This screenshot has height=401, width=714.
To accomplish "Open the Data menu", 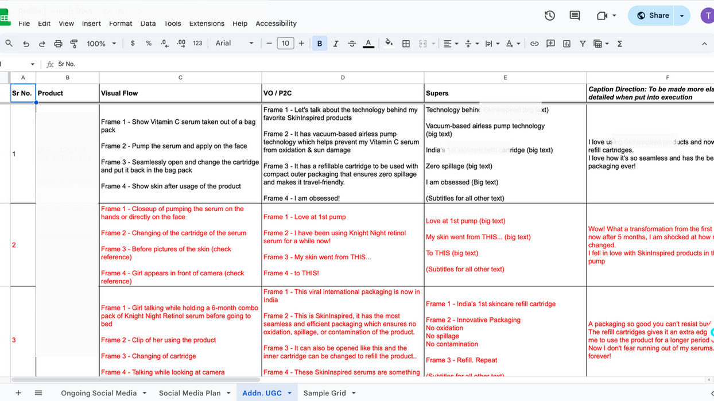I will [148, 24].
